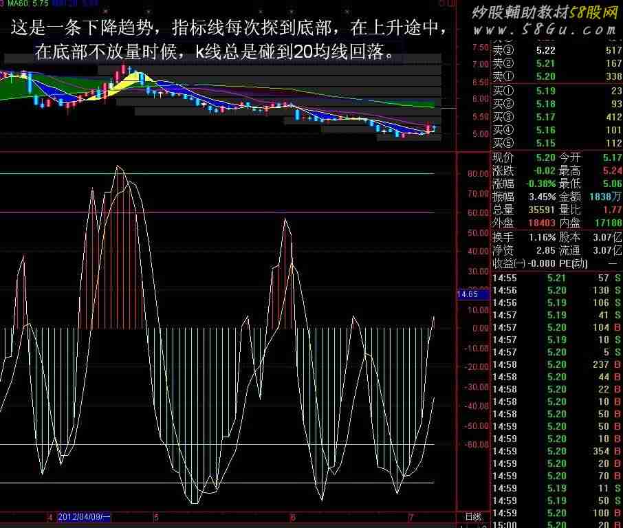
Task: Click the 买① bid row at 5.19
Action: pyautogui.click(x=557, y=91)
